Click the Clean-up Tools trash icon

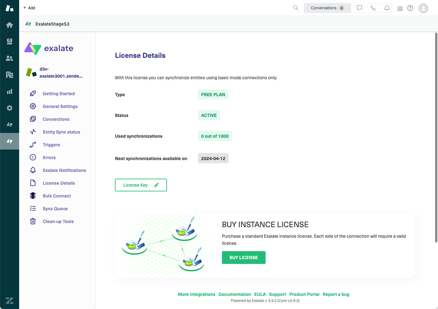[x=33, y=221]
